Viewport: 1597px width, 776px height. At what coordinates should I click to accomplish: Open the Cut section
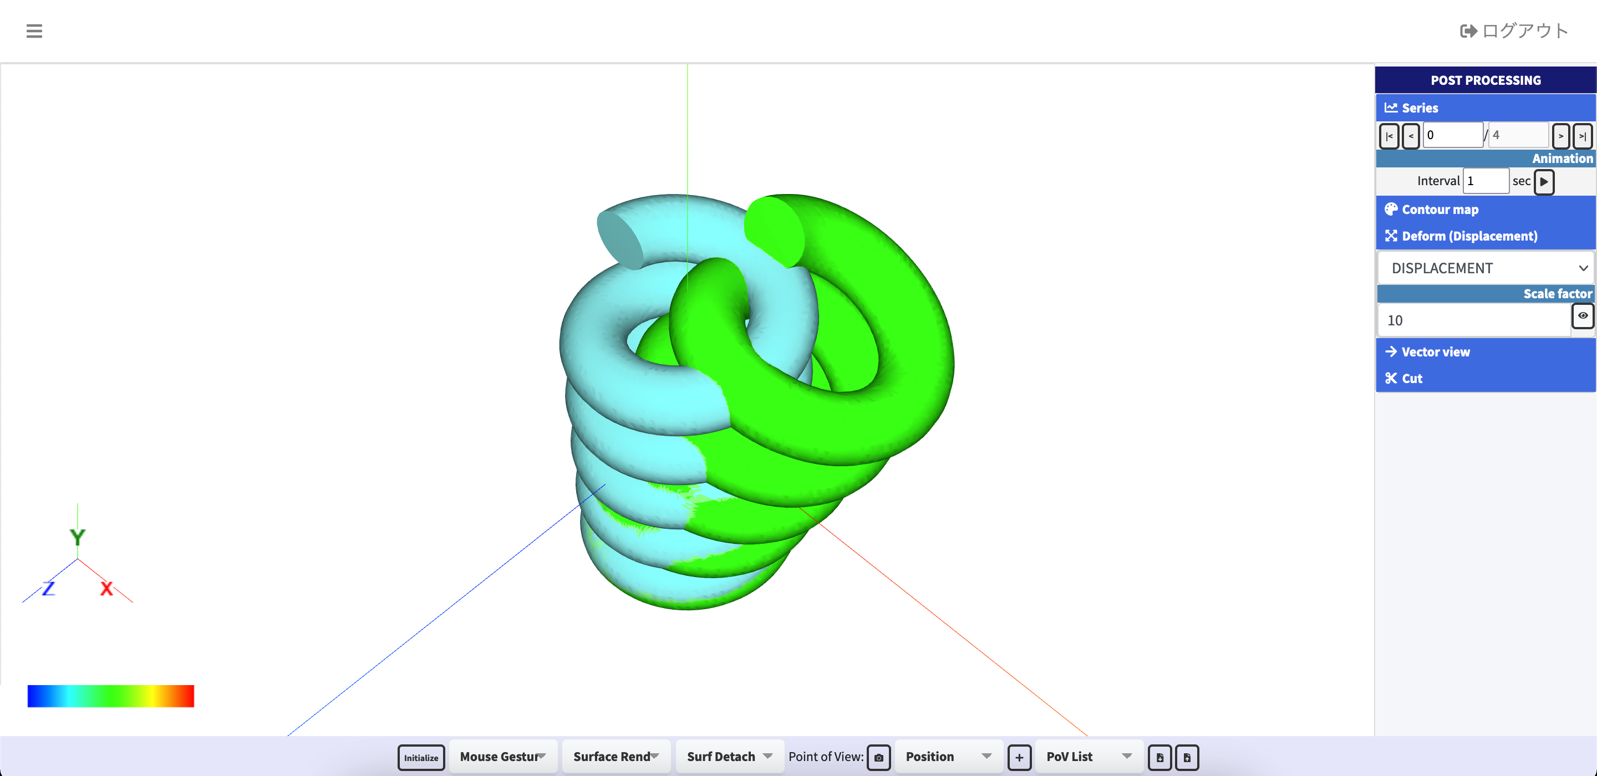click(x=1486, y=379)
